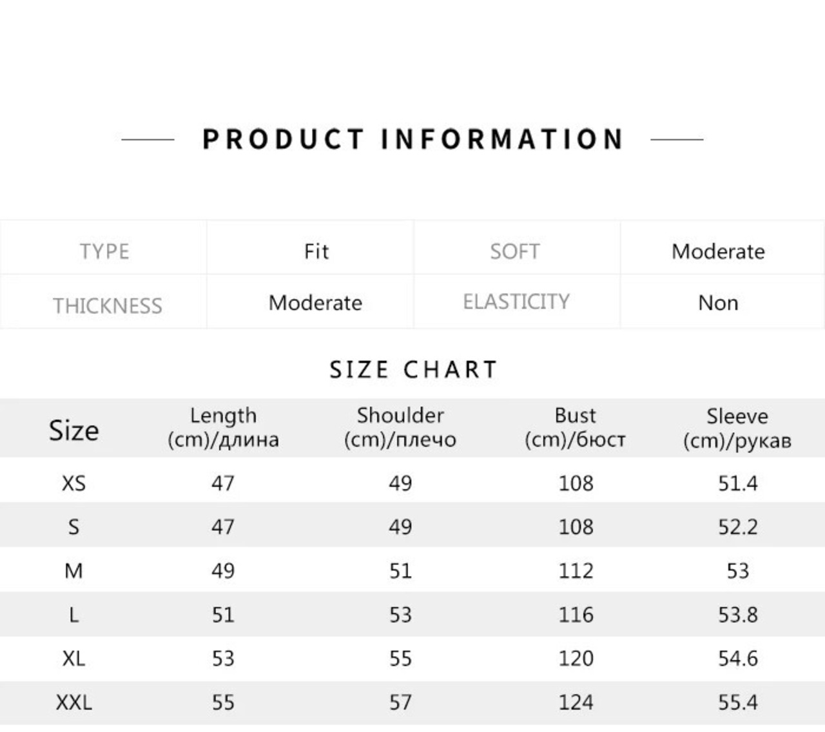
Task: Select the Size column header
Action: point(74,430)
